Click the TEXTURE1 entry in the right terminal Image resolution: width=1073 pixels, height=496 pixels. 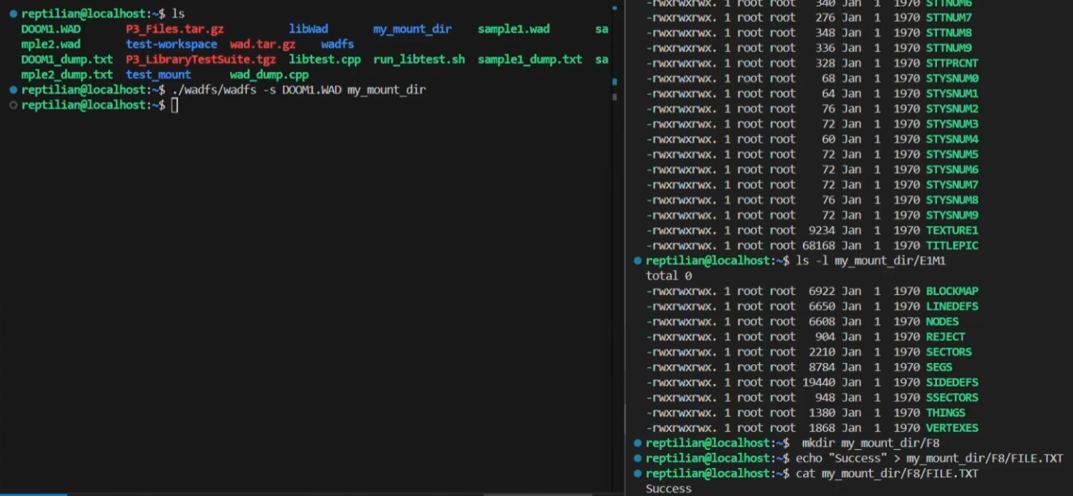click(x=952, y=230)
